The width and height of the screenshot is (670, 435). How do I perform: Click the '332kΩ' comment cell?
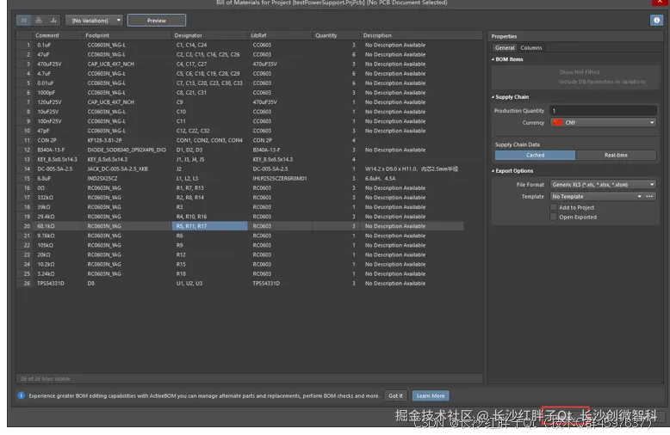(x=58, y=198)
